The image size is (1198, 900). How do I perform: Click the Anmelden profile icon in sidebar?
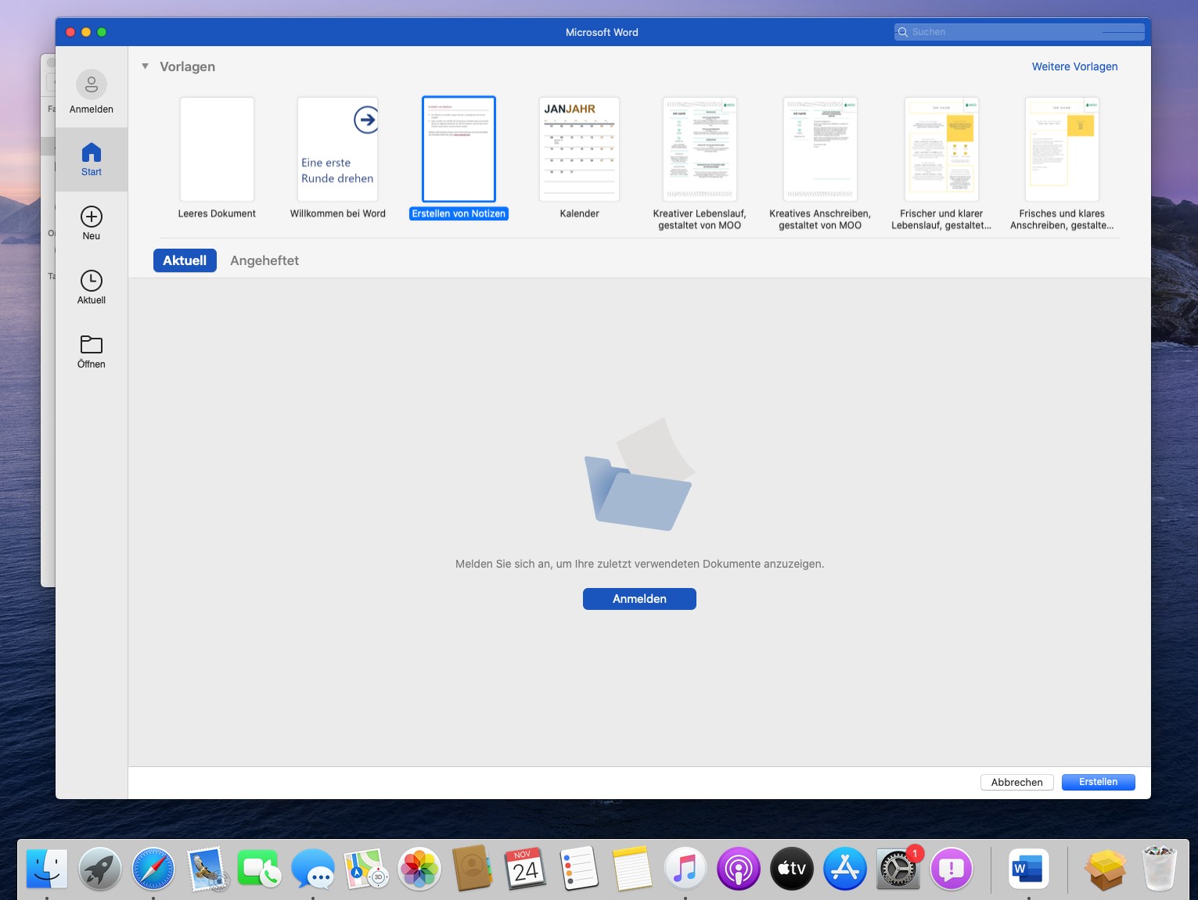tap(92, 84)
